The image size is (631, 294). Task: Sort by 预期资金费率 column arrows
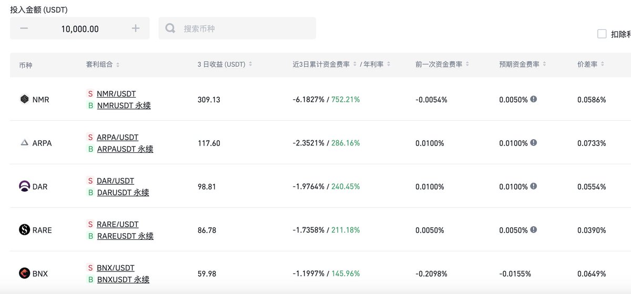point(544,65)
